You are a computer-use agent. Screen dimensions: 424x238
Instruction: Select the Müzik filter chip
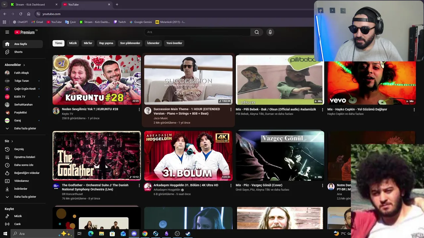[73, 43]
